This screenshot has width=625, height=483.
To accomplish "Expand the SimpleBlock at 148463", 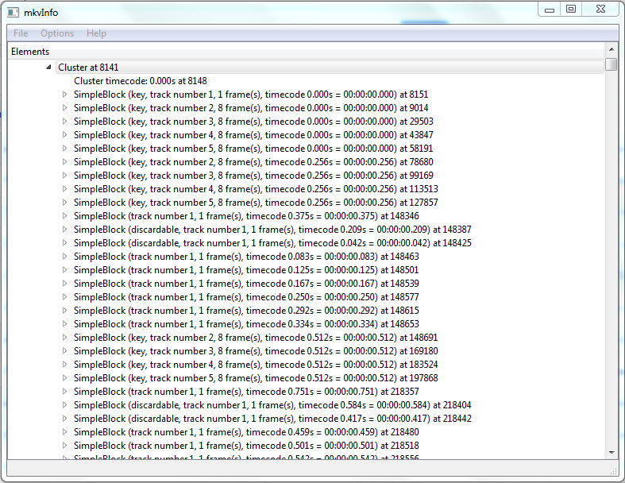I will click(x=64, y=256).
